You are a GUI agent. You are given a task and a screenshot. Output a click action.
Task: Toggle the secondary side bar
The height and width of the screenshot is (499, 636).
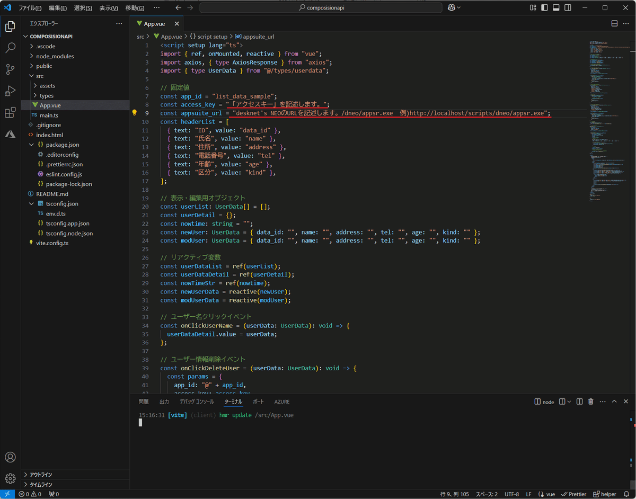pos(568,7)
